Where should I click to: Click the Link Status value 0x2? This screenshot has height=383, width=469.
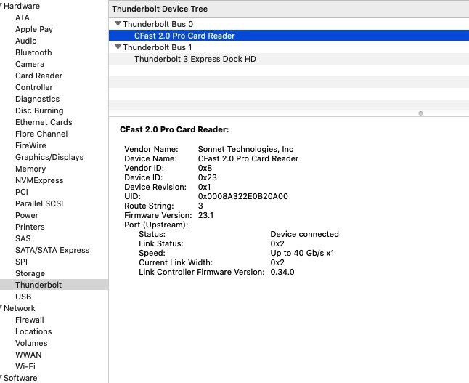[x=277, y=243]
